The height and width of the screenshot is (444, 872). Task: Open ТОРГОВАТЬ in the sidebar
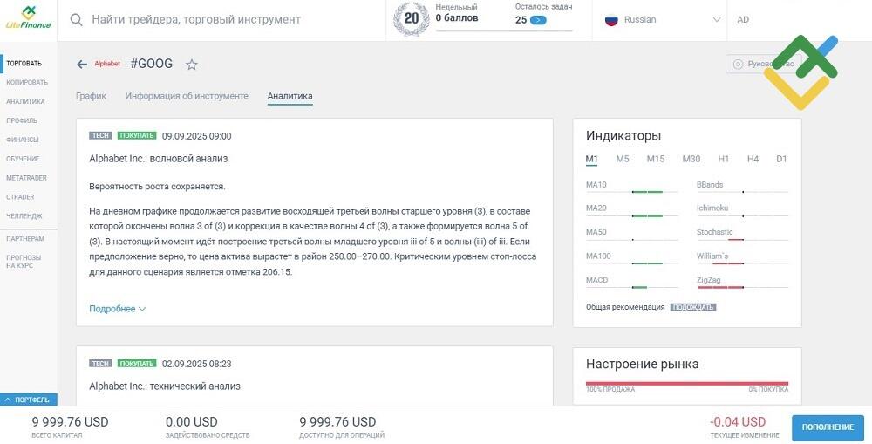(24, 64)
